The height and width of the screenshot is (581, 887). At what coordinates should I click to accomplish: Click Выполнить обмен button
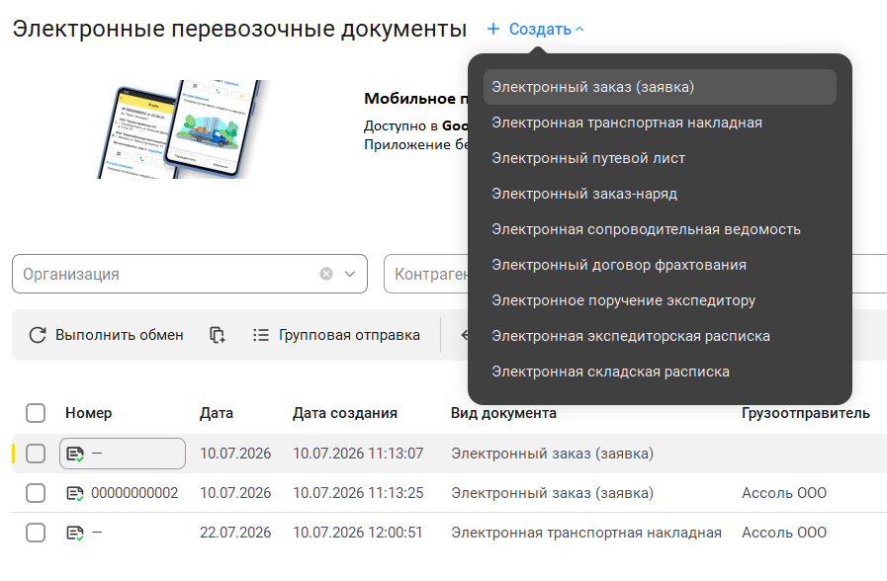click(x=107, y=335)
